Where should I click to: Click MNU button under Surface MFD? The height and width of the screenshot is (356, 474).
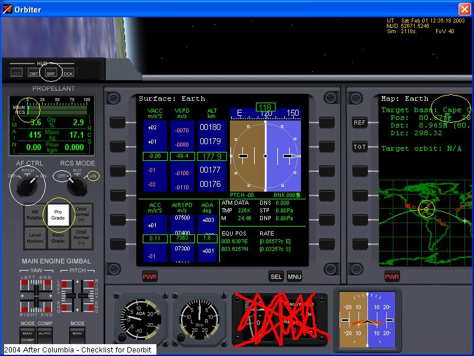click(294, 276)
